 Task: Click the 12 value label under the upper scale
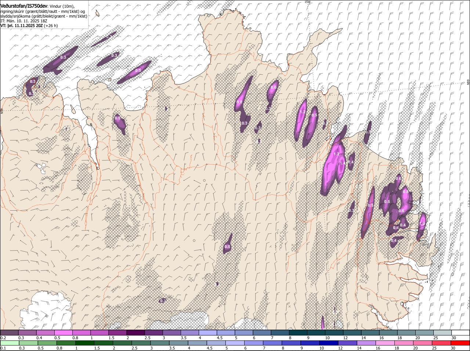pyautogui.click(x=346, y=338)
